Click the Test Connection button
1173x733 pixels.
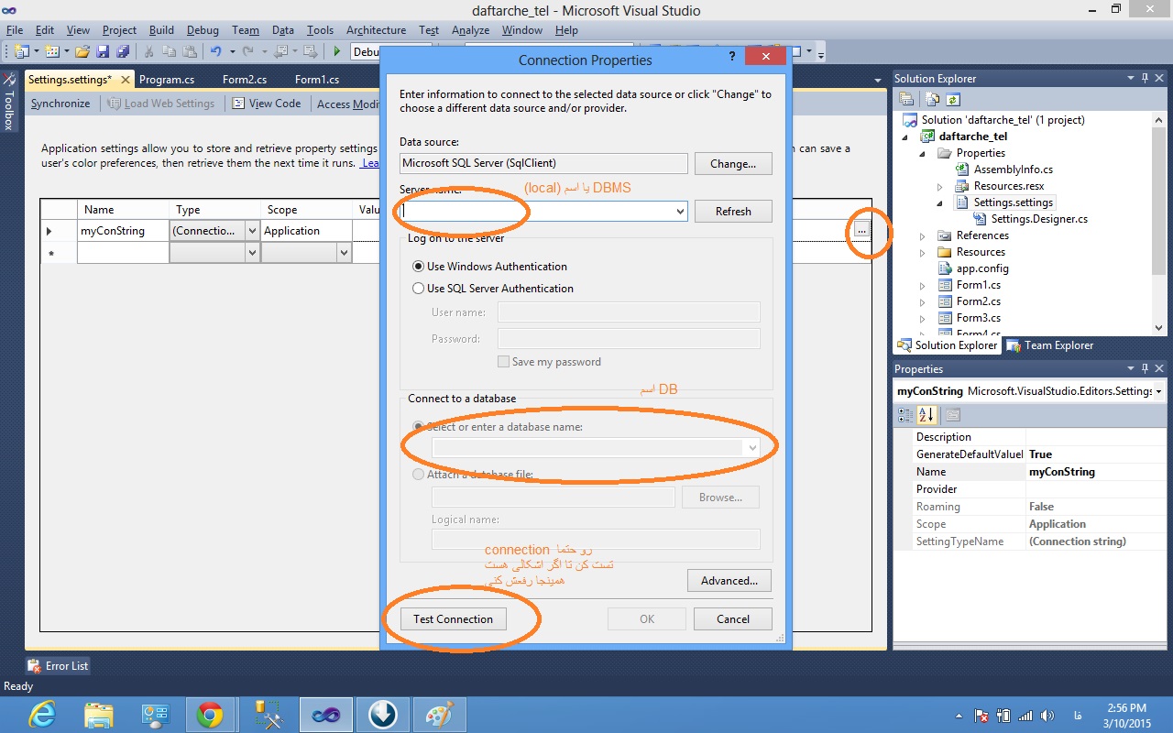(453, 619)
